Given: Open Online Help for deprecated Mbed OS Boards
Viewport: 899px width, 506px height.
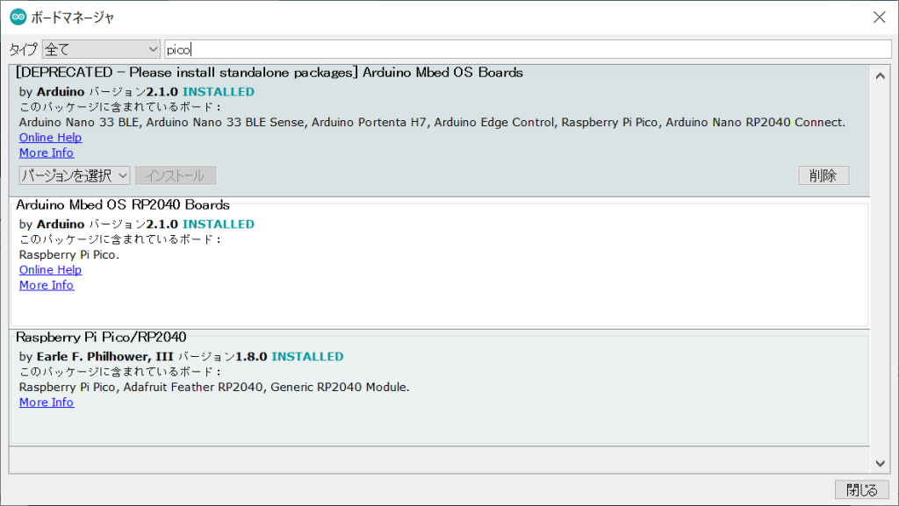Looking at the screenshot, I should 50,138.
